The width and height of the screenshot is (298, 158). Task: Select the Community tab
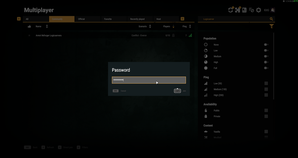pos(62,19)
